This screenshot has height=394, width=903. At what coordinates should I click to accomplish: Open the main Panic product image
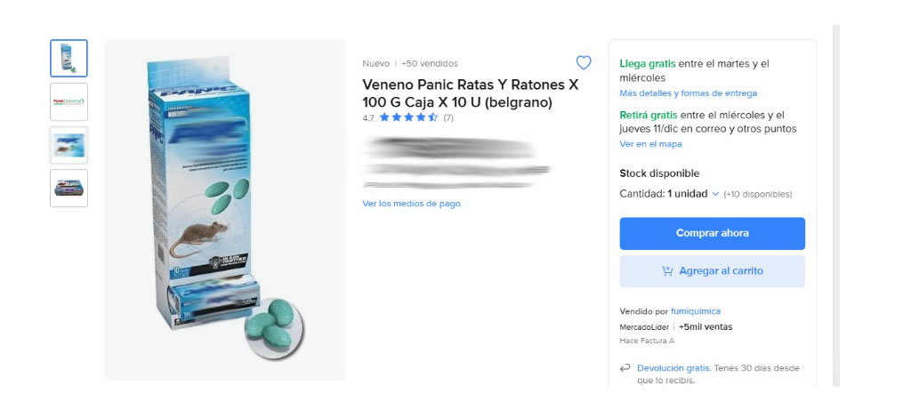[224, 210]
